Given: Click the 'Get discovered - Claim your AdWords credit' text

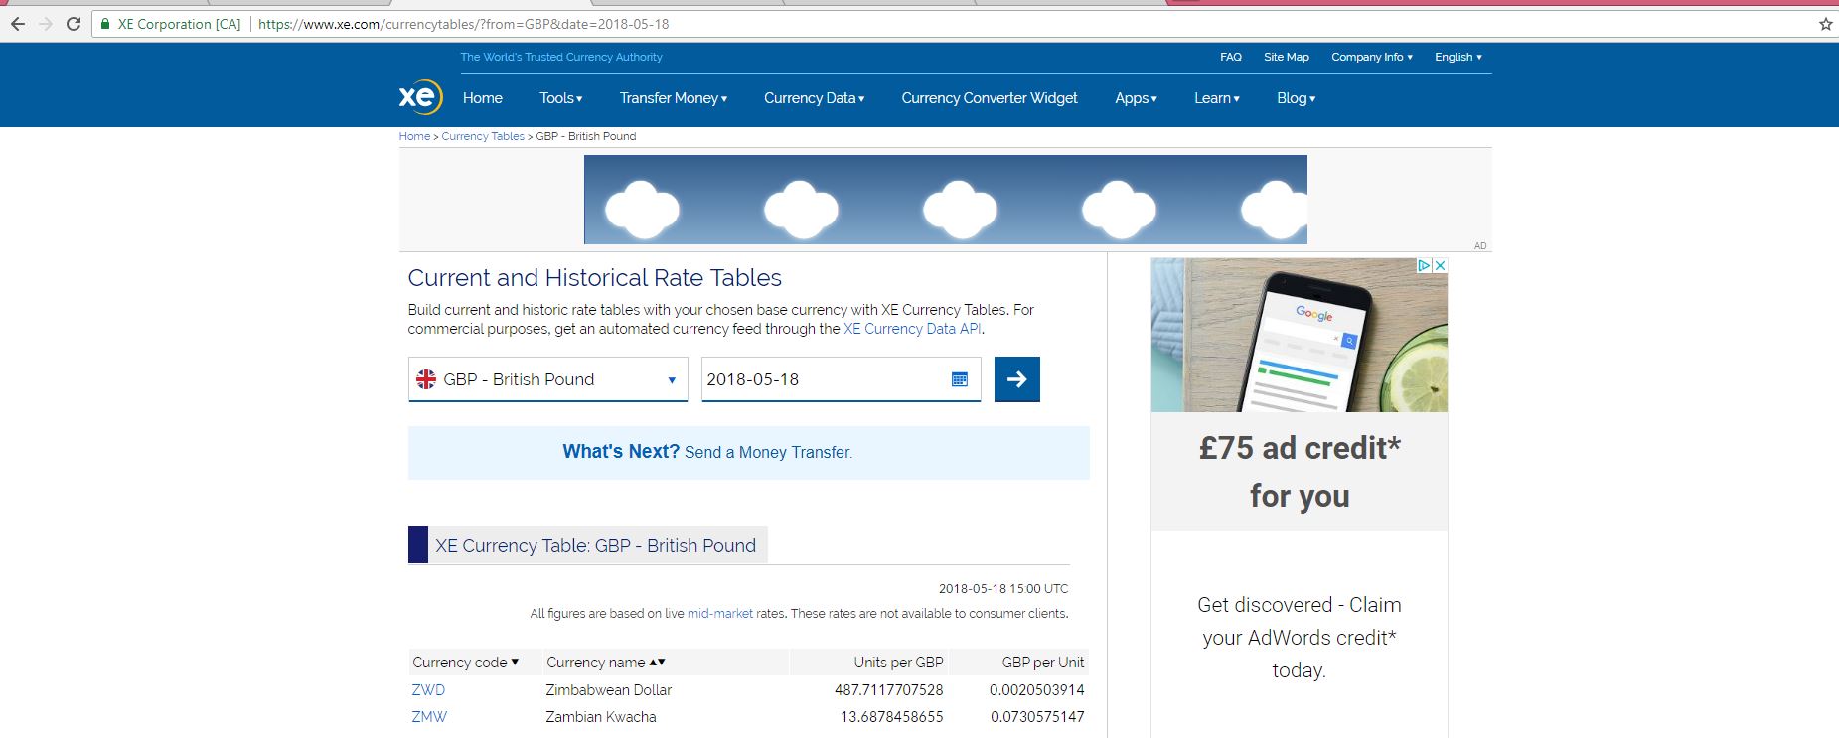Looking at the screenshot, I should click(x=1300, y=638).
